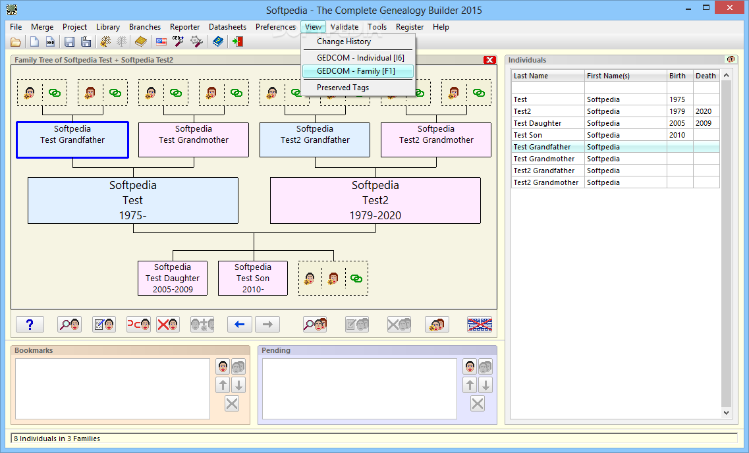Add a daughter in the children placeholder box

(x=333, y=279)
